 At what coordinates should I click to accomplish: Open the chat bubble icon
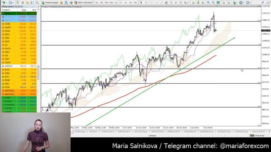268,3
